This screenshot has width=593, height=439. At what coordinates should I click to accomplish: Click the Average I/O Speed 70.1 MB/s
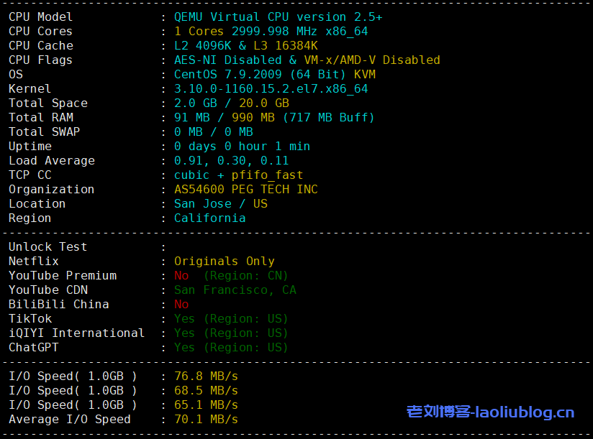pyautogui.click(x=206, y=419)
